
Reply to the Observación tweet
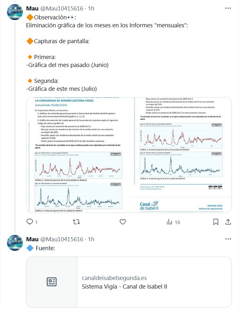[x=30, y=222]
